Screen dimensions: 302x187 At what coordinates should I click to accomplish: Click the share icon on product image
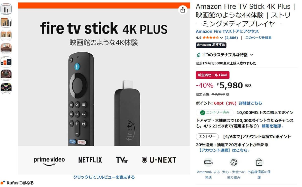click(183, 10)
